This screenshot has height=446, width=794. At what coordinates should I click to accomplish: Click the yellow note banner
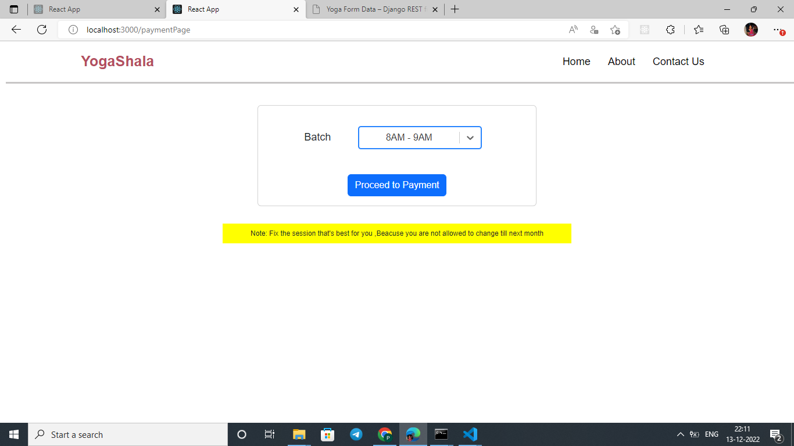coord(397,233)
